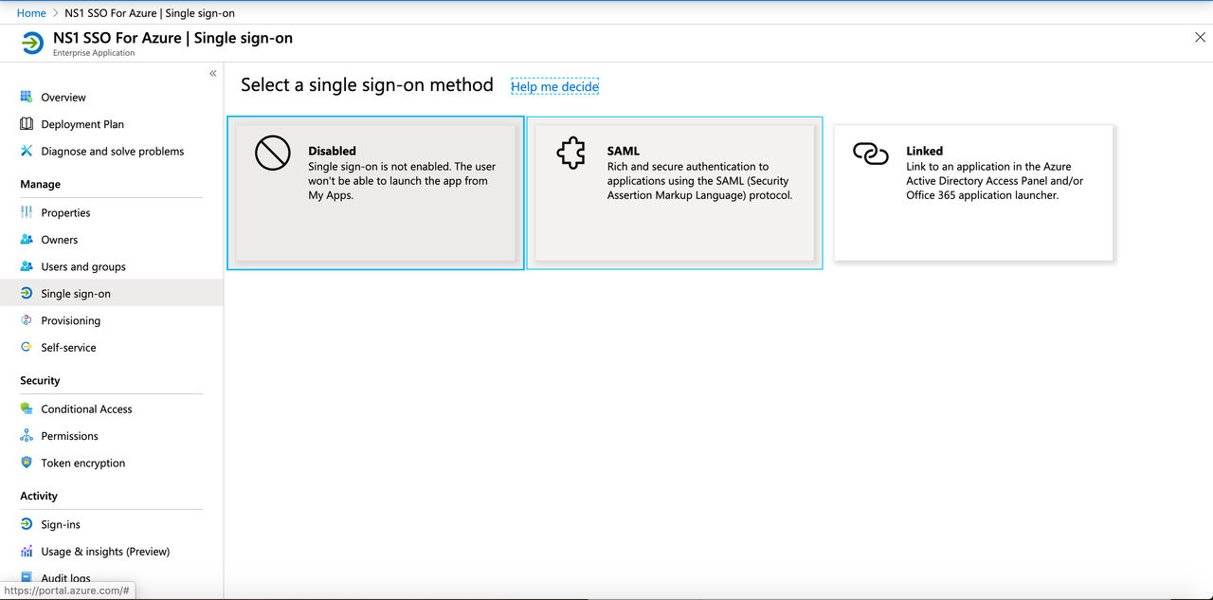1213x600 pixels.
Task: Click the 'Security' section heading
Action: coord(40,381)
